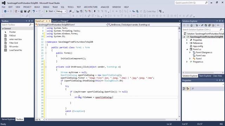Select App.config in Solution Explorer
The image size is (225, 126).
198,46
